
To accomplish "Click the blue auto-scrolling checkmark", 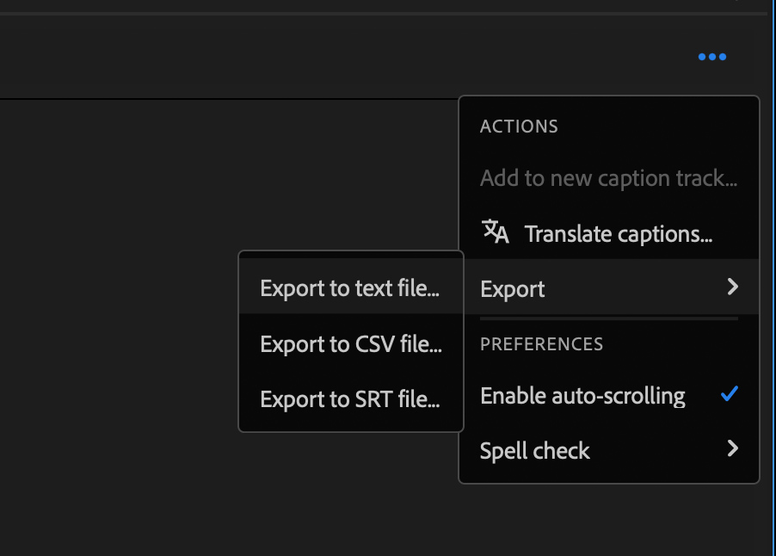I will click(x=730, y=394).
